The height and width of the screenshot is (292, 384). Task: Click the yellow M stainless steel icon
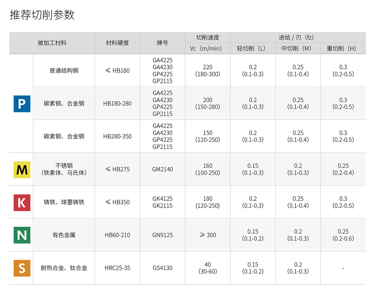click(22, 170)
